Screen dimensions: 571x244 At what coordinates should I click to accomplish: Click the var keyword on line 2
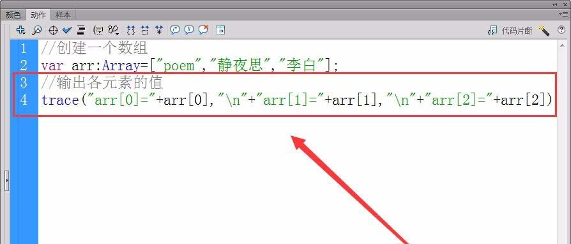click(52, 66)
